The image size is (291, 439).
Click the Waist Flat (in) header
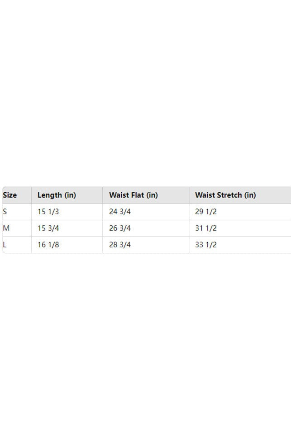pyautogui.click(x=133, y=195)
